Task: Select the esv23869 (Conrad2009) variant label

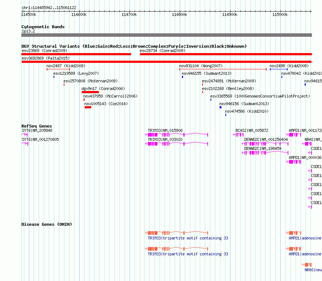Action: [45, 51]
